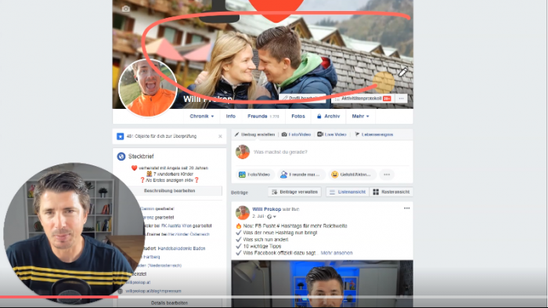
Task: Click Beiträge verwalten button
Action: [x=294, y=192]
